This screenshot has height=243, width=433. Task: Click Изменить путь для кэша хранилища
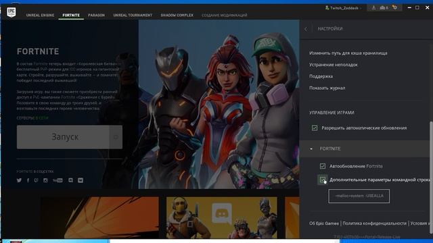click(x=348, y=53)
